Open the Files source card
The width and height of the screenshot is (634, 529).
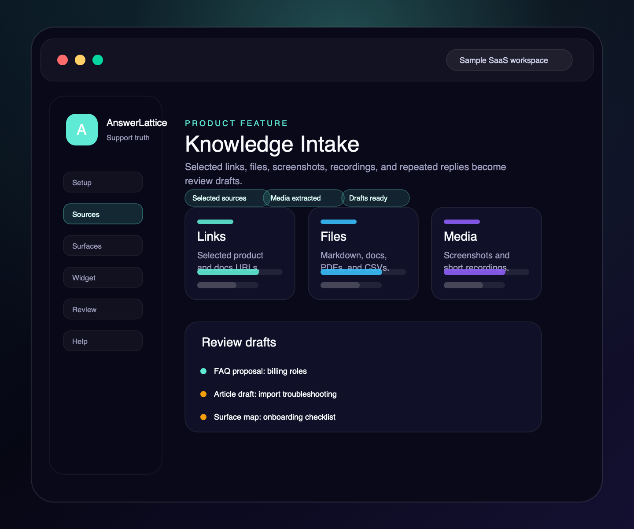click(363, 253)
